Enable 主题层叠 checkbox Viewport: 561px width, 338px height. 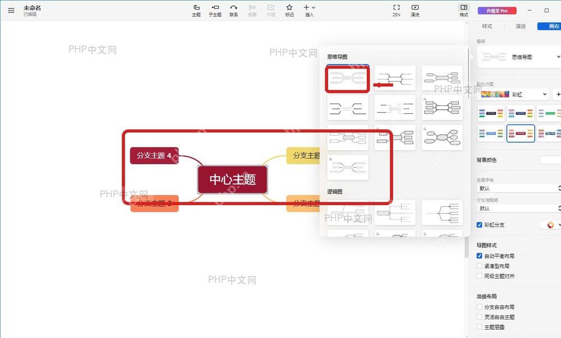[480, 327]
